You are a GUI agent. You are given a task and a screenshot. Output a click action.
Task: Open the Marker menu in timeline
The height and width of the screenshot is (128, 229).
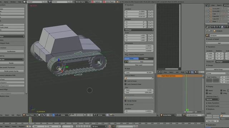coord(7,127)
